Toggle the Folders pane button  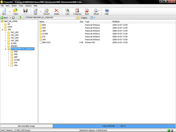[x=82, y=18]
